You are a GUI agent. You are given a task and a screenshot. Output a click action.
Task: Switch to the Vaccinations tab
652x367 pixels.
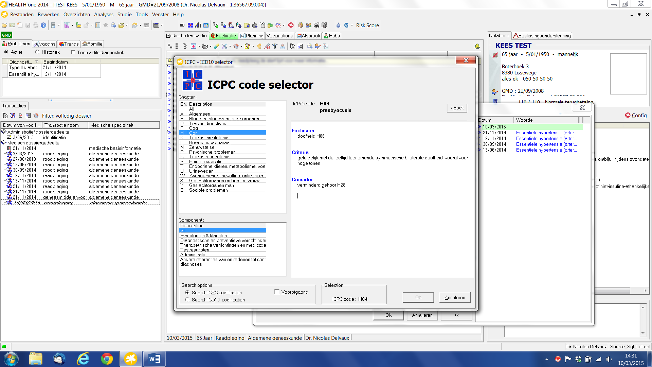(279, 36)
